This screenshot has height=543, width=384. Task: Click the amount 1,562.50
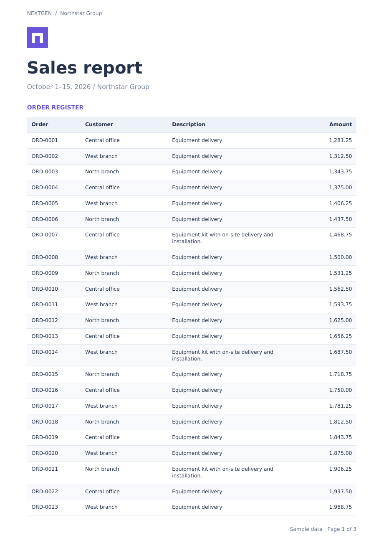(x=341, y=289)
